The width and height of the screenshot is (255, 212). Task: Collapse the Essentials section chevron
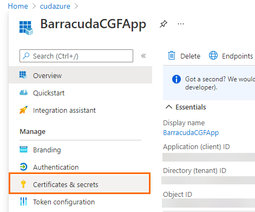pos(169,107)
